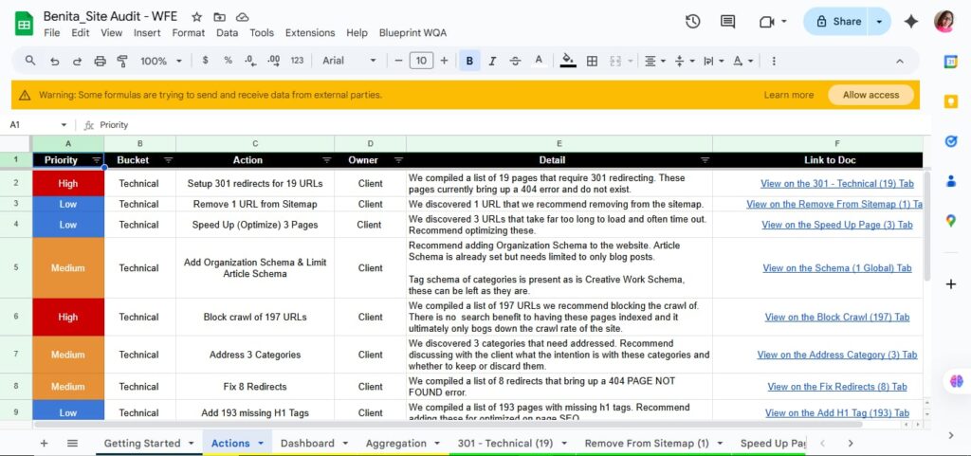The height and width of the screenshot is (456, 971).
Task: Click the print icon in toolbar
Action: pos(101,61)
